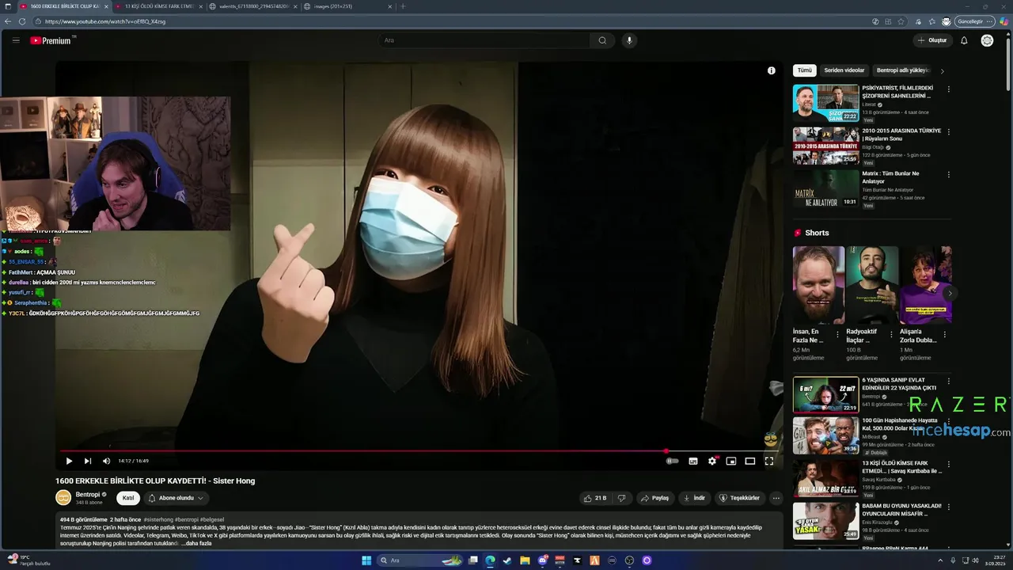Open player settings gear

(x=712, y=461)
